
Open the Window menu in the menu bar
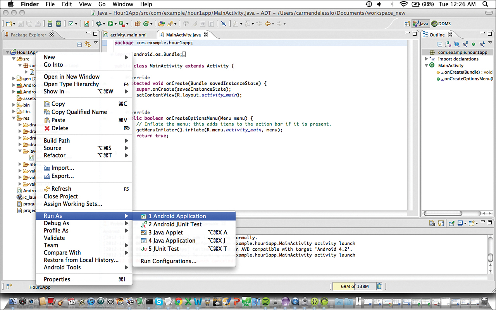122,4
